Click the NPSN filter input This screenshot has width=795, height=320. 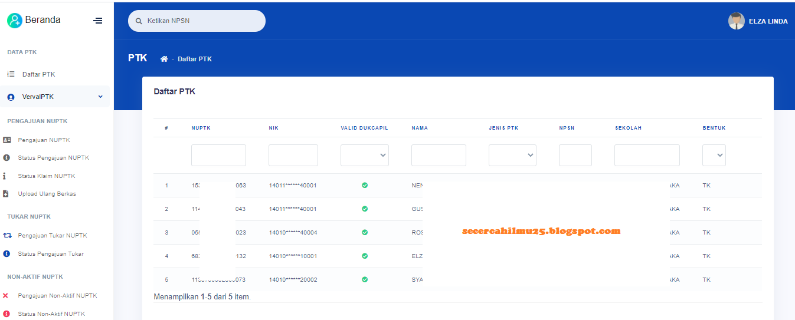[x=575, y=155]
